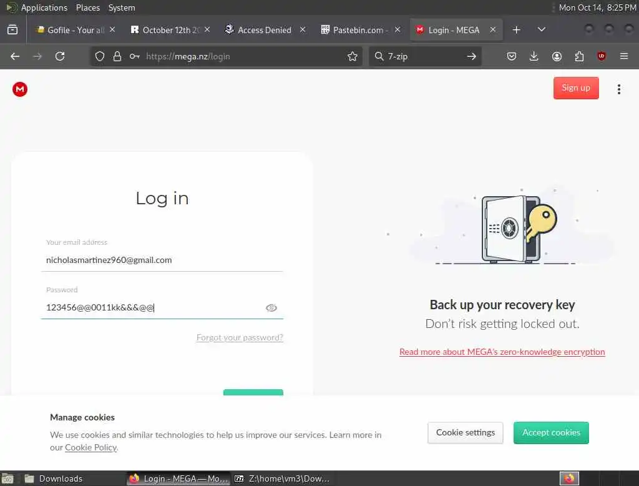639x486 pixels.
Task: Switch to Gofile tab
Action: 76,30
